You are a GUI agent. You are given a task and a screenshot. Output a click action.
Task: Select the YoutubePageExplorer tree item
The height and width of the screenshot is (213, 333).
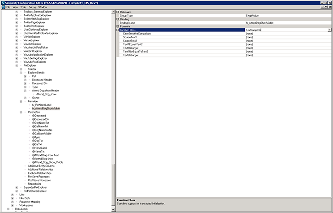(35, 58)
